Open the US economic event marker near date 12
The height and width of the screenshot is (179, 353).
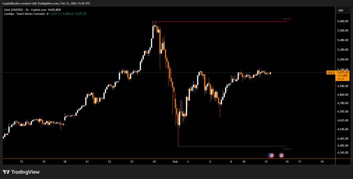pos(271,156)
